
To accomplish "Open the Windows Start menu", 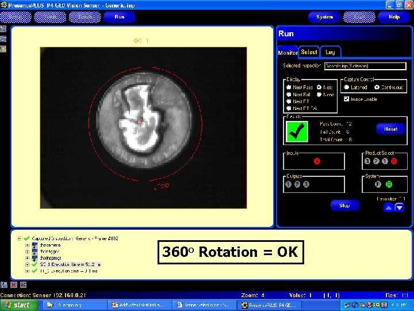I will pyautogui.click(x=19, y=305).
